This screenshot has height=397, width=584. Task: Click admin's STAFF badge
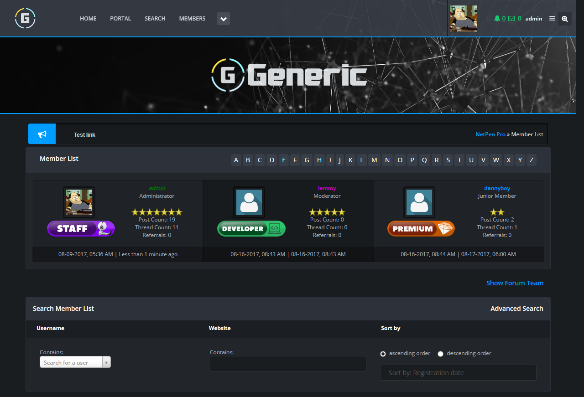point(81,228)
